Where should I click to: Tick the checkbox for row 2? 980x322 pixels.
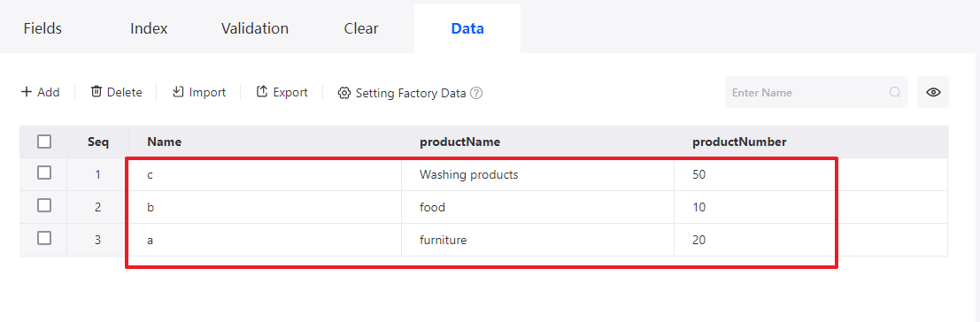pos(43,205)
